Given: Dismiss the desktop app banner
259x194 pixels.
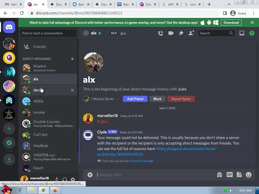Looking at the screenshot, I should coord(252,22).
